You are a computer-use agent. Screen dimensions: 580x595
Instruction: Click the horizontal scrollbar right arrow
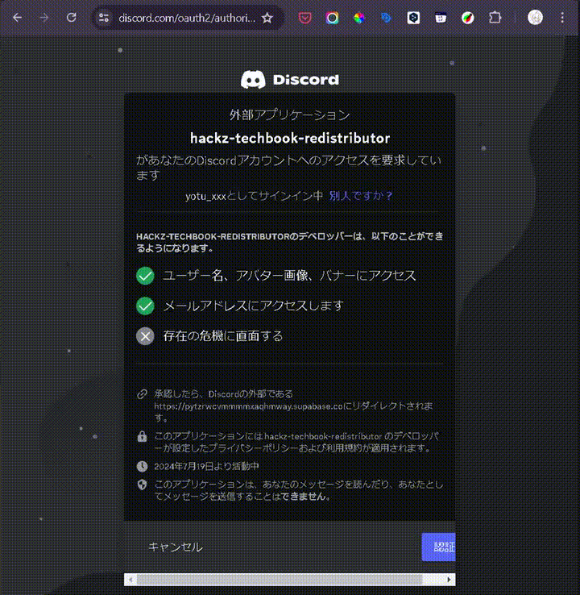[449, 580]
